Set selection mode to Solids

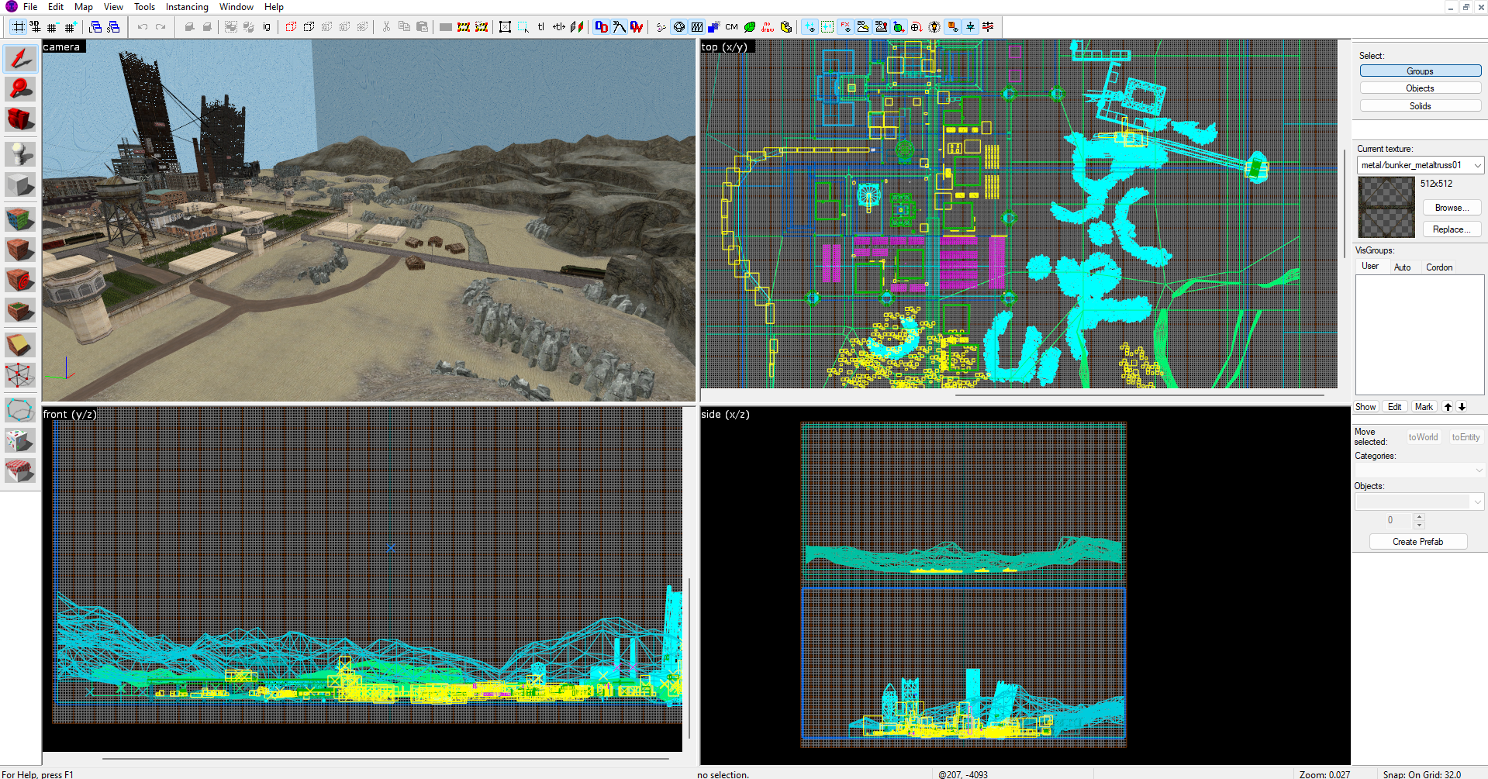[1420, 106]
